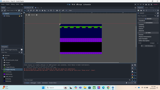
Task: Toggle distraction-free fullscreen viewport icon
Action: (135, 8)
